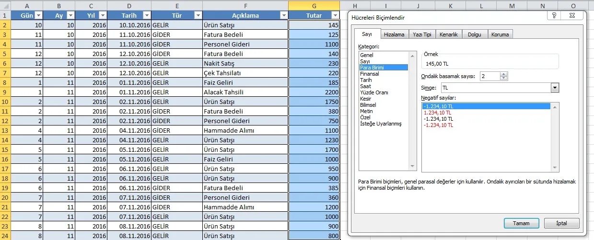
Task: Select the second red negative number format
Action: coord(438,125)
